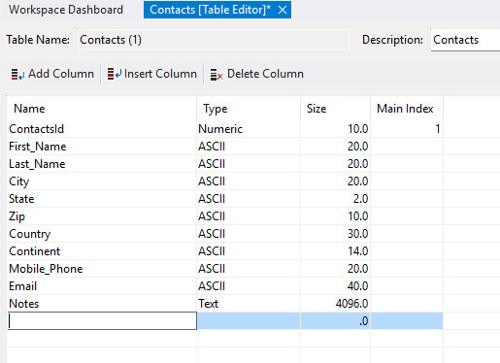
Task: Click the .0 size in new row
Action: (x=335, y=321)
